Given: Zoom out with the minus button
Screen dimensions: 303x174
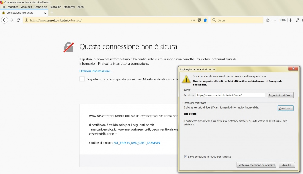Looking at the screenshot, I should point(275,20).
